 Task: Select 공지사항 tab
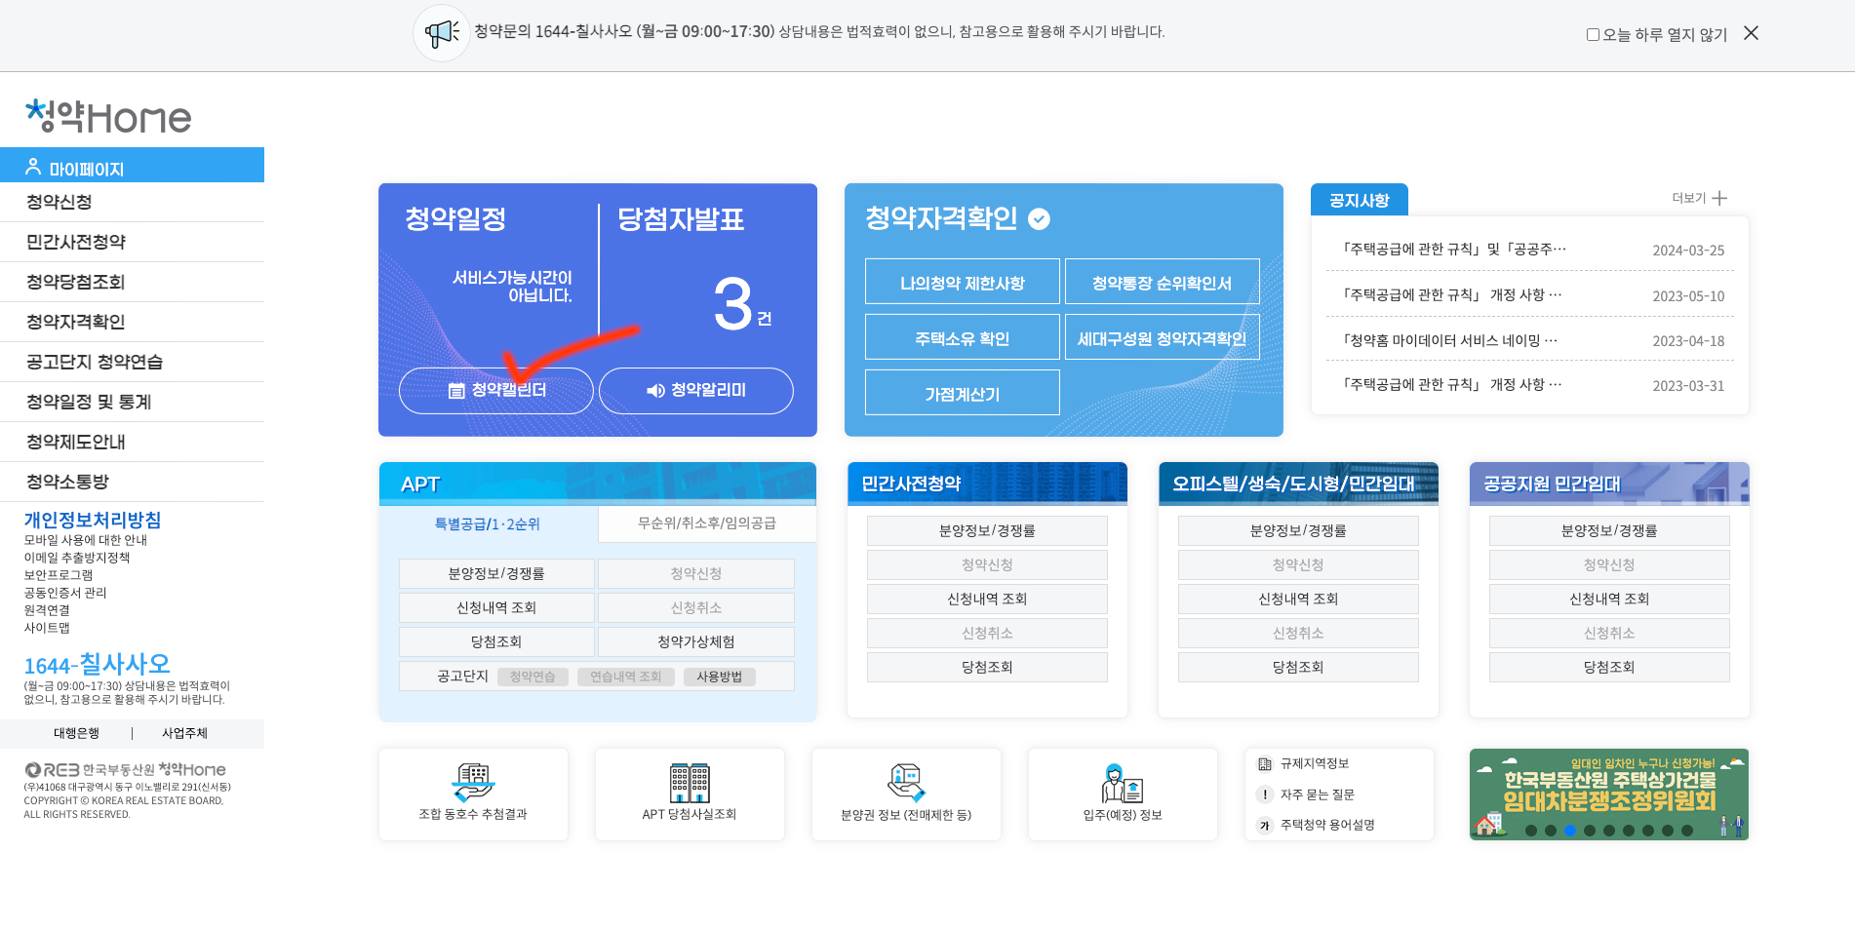point(1360,200)
